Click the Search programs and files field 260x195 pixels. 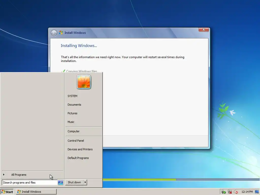[x=30, y=182]
